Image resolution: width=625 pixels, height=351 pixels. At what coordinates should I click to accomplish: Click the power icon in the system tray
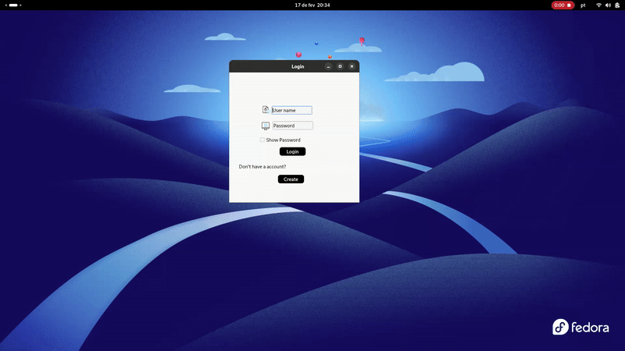tap(616, 5)
